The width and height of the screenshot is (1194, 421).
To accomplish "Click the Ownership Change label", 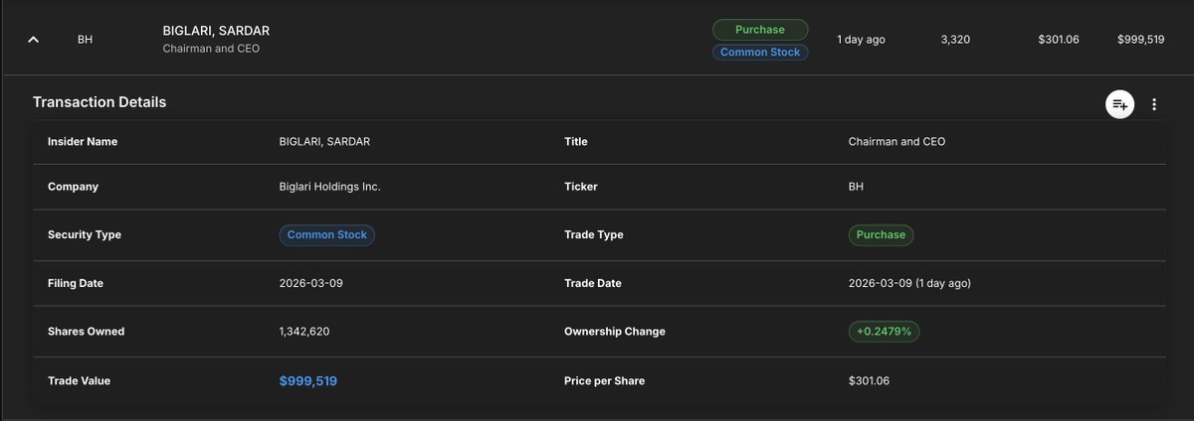I will click(615, 332).
